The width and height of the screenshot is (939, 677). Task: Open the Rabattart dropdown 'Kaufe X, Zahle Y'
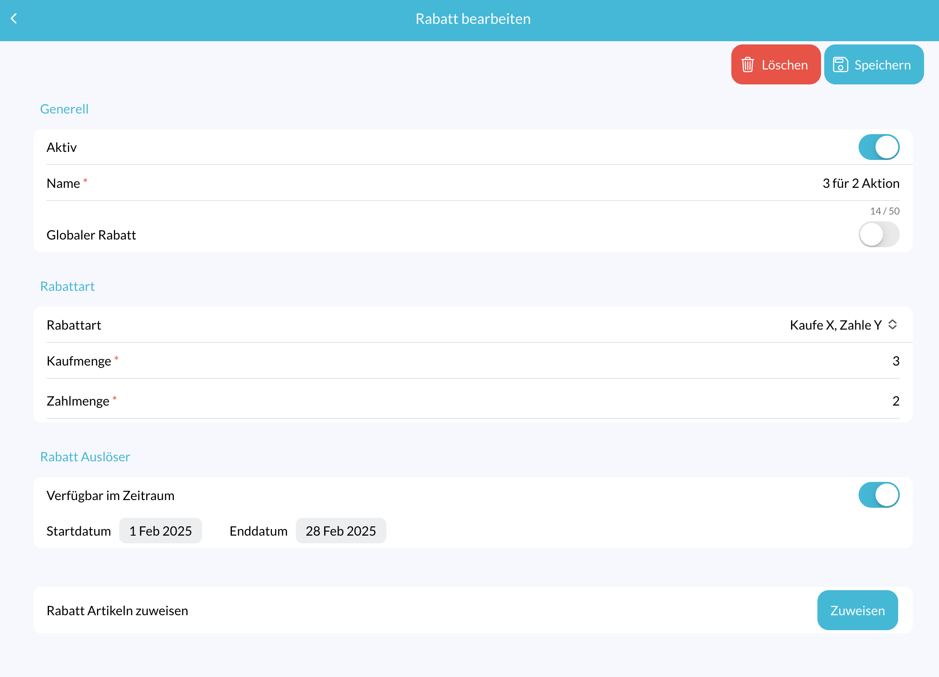(843, 325)
